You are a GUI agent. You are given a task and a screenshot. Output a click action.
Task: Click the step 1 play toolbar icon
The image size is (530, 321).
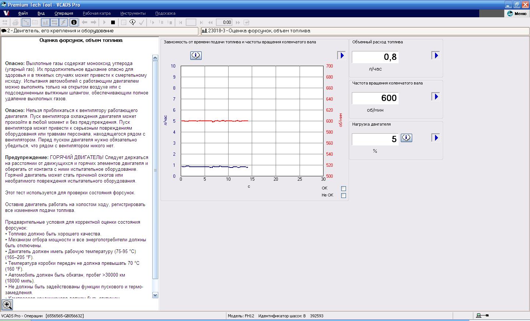(x=152, y=22)
